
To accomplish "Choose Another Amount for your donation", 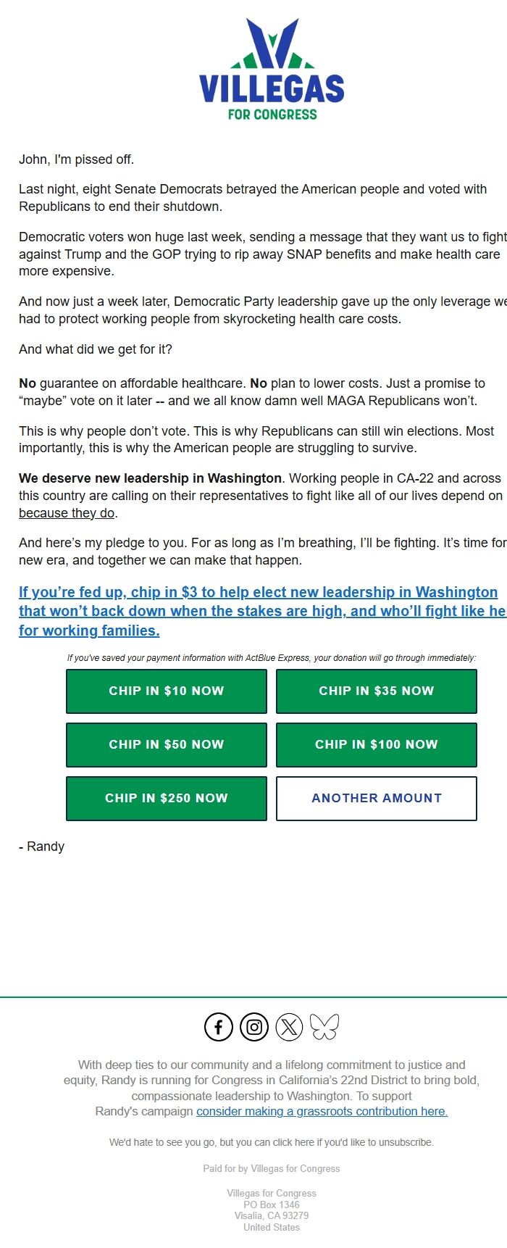I will [376, 798].
